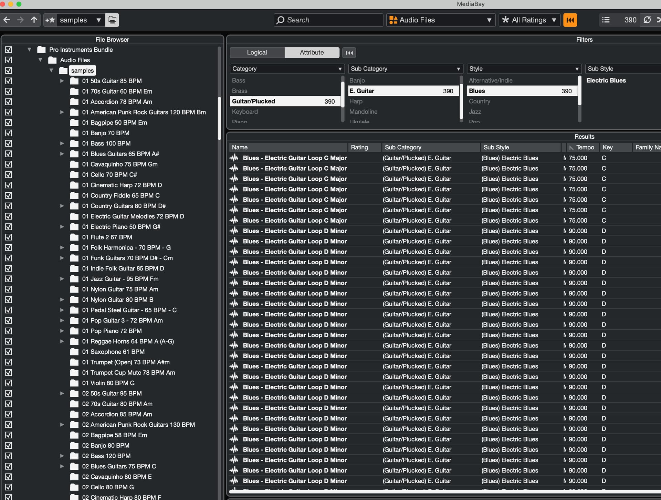Click the folder icon for 02 Cello 80 BPM G
The width and height of the screenshot is (661, 500).
click(x=74, y=487)
